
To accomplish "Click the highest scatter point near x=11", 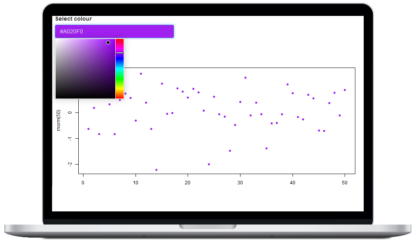I will [x=141, y=73].
